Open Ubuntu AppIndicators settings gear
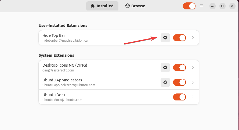This screenshot has height=130, width=239. (165, 82)
